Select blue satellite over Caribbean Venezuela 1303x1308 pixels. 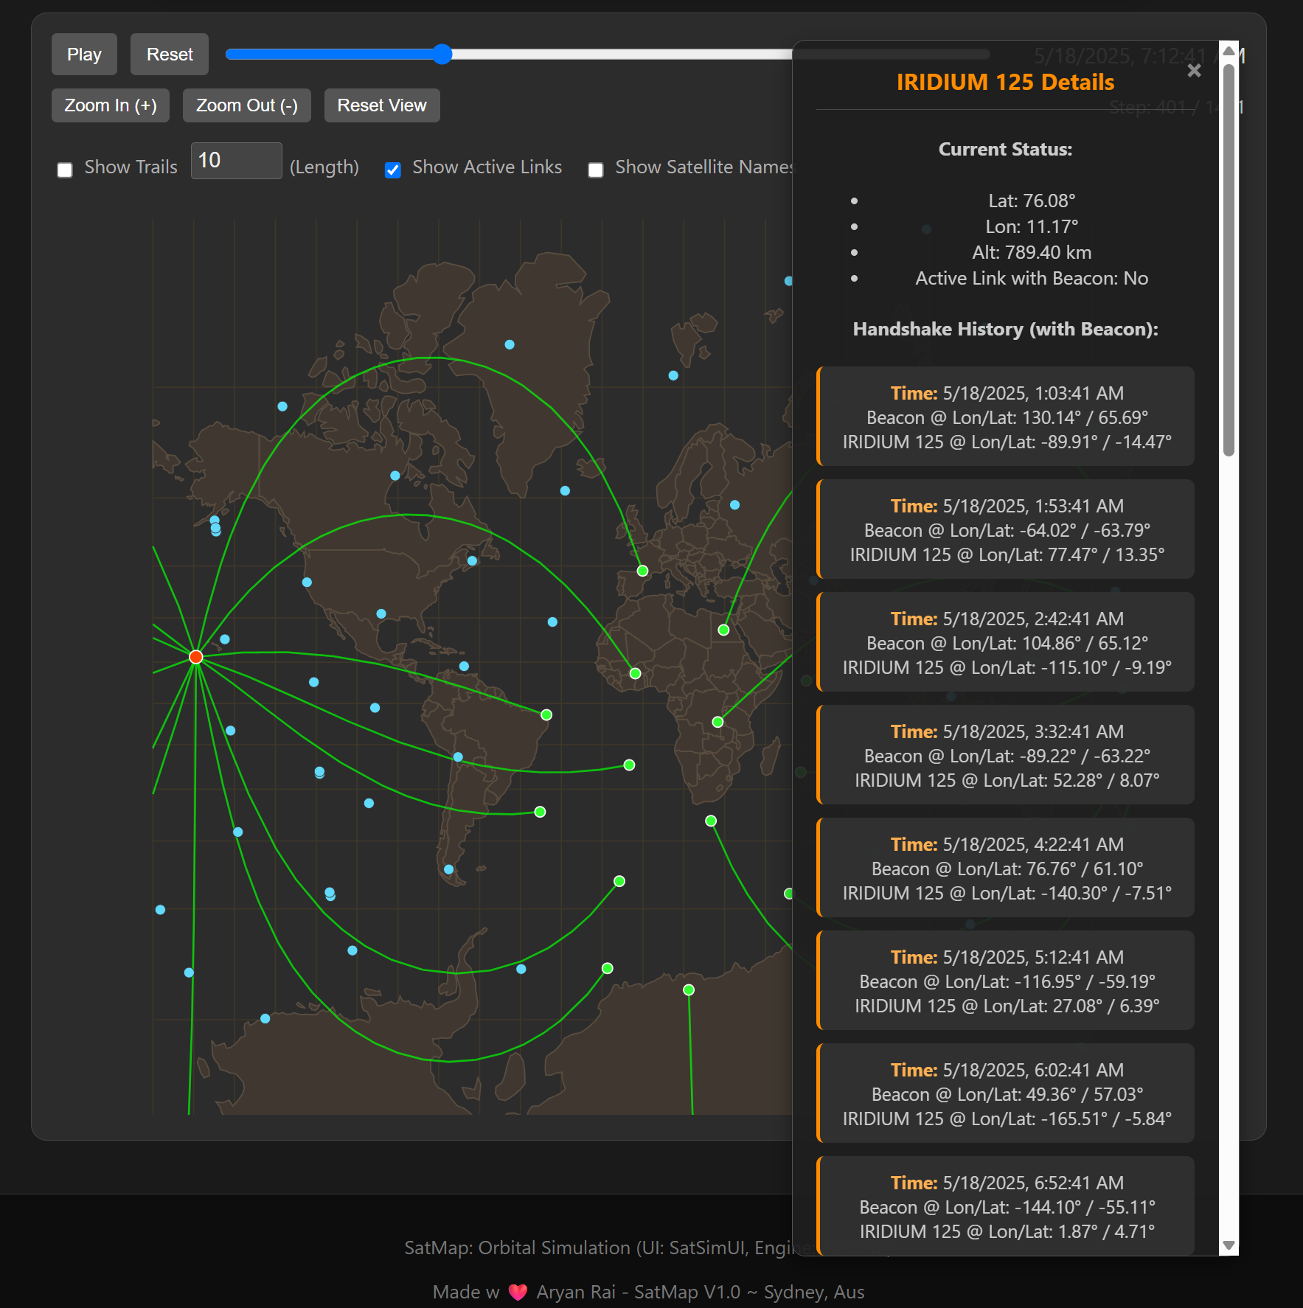(464, 666)
